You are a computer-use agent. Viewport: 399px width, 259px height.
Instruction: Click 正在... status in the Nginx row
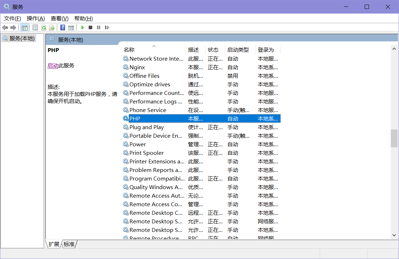[215, 67]
